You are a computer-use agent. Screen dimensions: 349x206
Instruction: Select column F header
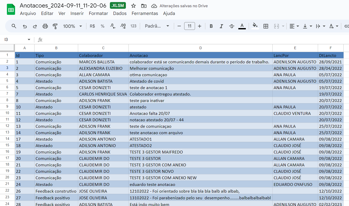330,48
